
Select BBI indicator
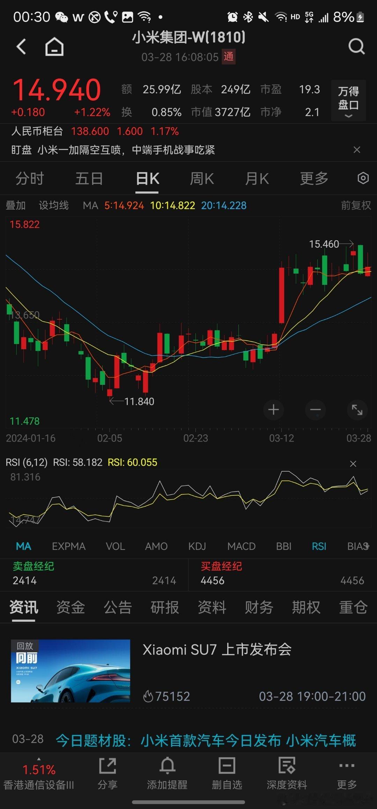pyautogui.click(x=283, y=546)
